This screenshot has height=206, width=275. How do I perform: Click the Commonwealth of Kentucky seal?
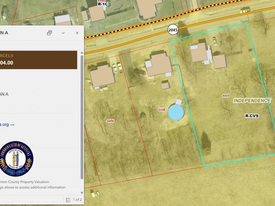[15, 159]
